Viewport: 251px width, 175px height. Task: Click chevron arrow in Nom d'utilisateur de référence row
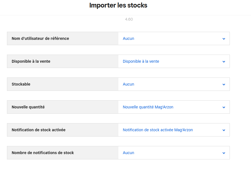(224, 39)
